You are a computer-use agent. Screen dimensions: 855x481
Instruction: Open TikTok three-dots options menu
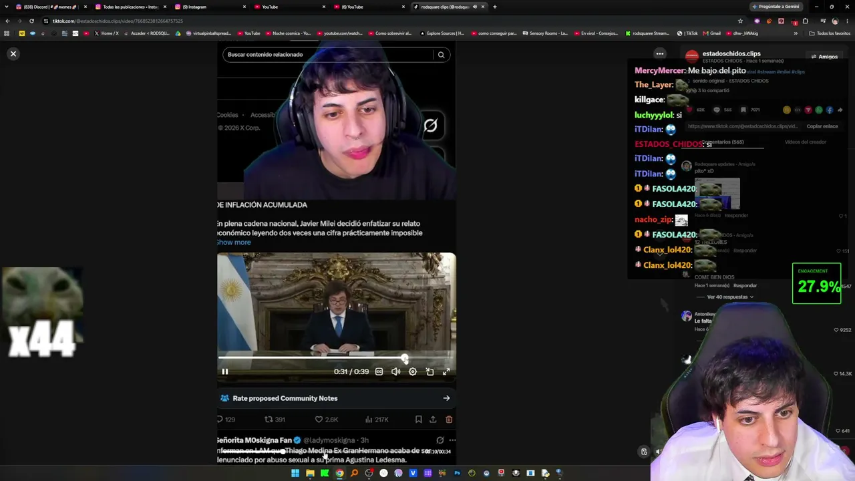coord(659,53)
